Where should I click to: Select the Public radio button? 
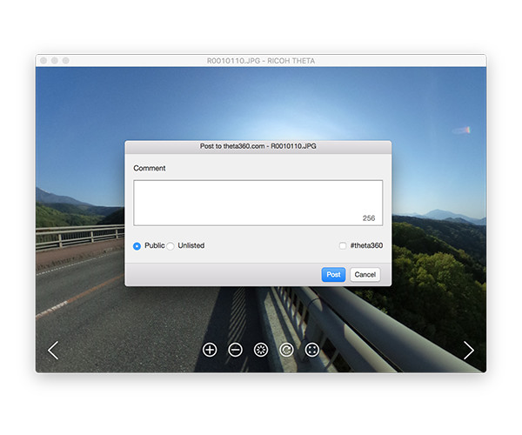pos(137,246)
